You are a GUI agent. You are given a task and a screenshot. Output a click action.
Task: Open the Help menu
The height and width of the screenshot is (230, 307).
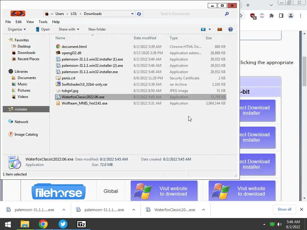(56, 22)
